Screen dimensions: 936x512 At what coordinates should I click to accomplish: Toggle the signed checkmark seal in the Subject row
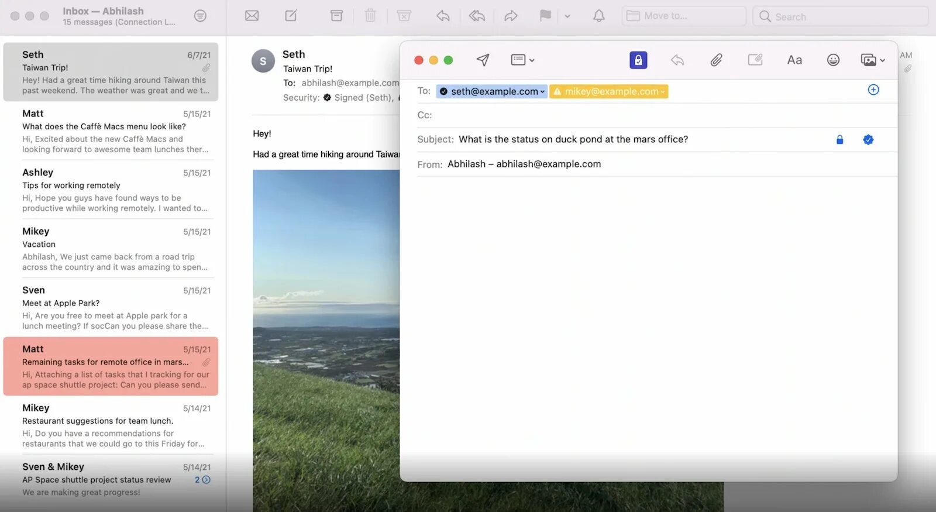(868, 139)
